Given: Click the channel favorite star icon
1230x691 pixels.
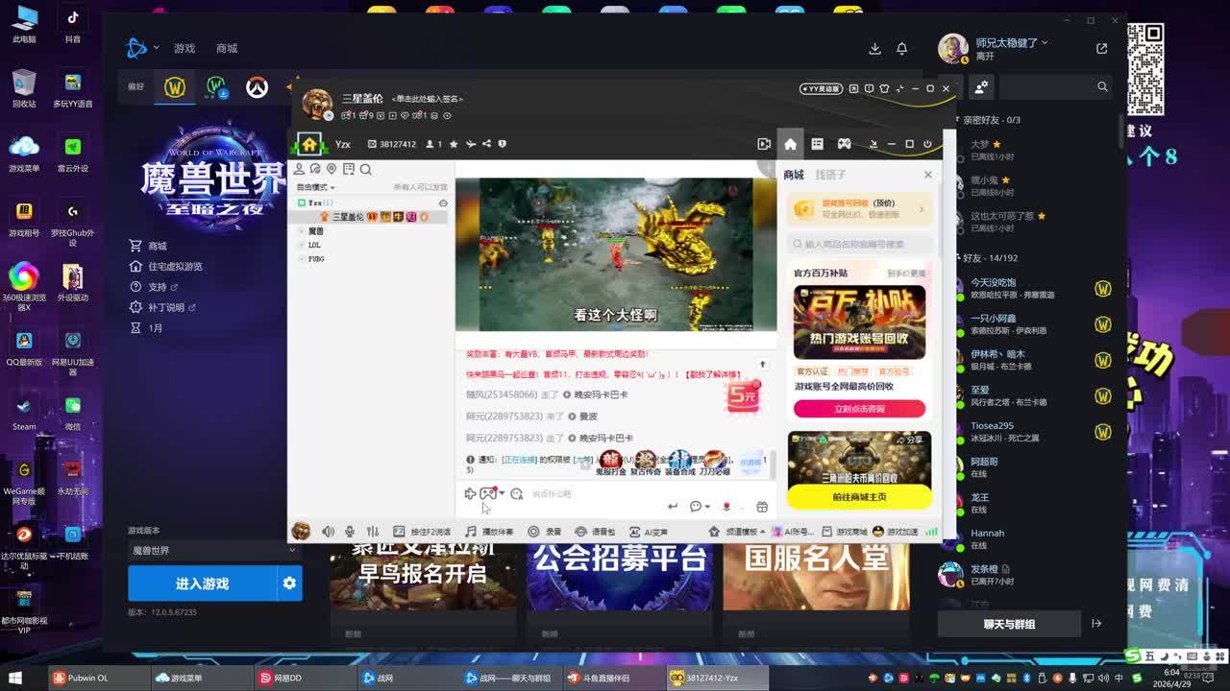Looking at the screenshot, I should [x=455, y=144].
